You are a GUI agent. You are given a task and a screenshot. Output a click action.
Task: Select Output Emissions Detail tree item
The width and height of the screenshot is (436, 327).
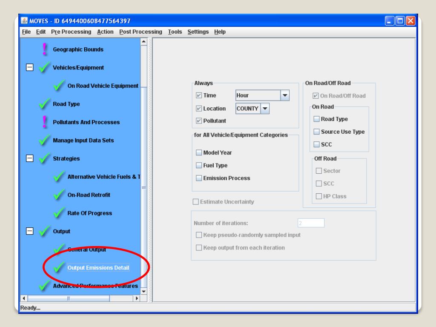(98, 268)
